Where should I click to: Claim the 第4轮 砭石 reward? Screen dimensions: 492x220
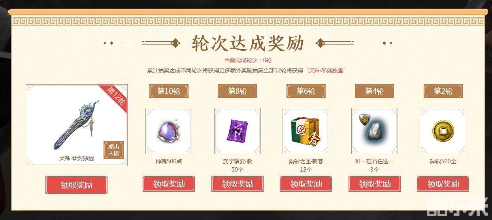click(375, 184)
